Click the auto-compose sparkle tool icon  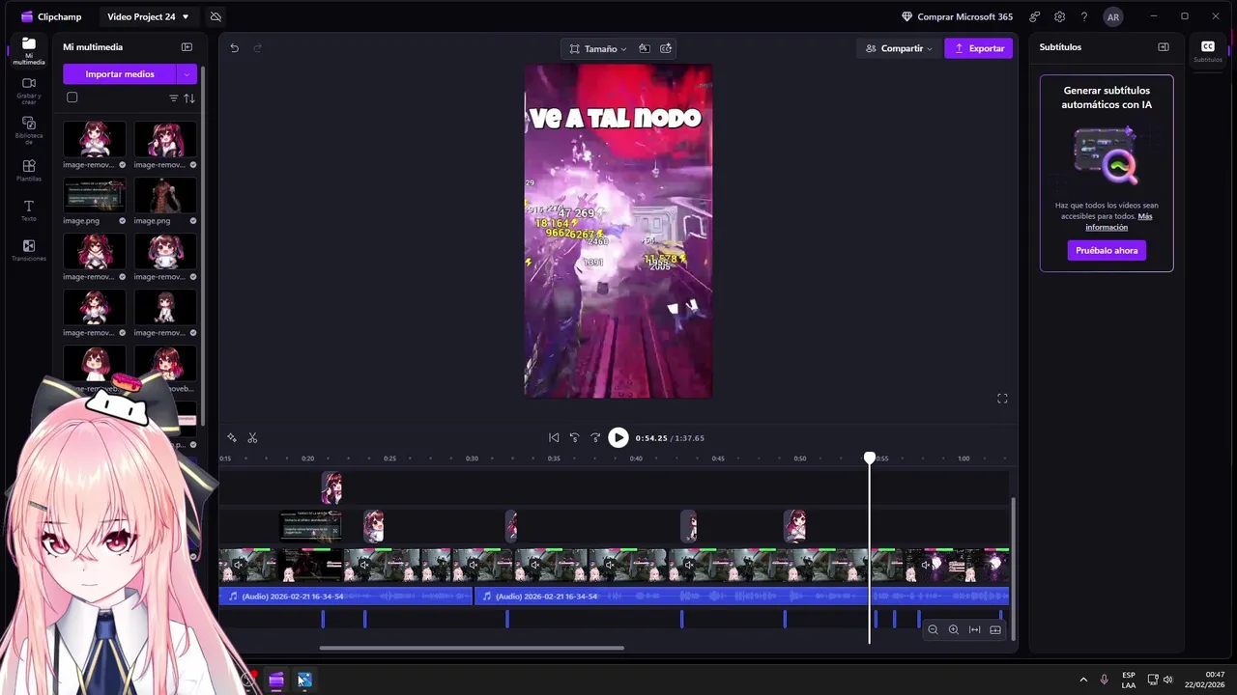(232, 438)
